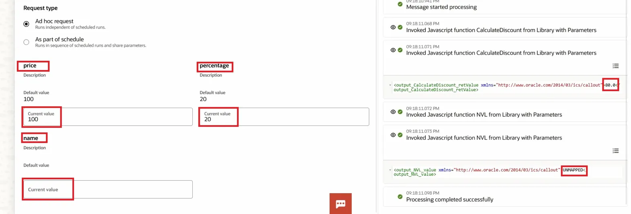Click 09:18:11.072 Invoked Javascript function NVL text
Screen dimensions: 631x214
484,115
